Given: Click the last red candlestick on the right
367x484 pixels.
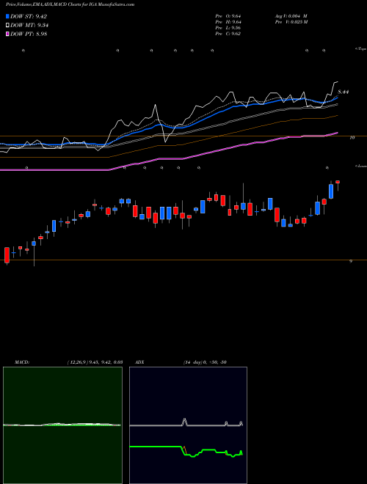Looking at the screenshot, I should pyautogui.click(x=338, y=182).
